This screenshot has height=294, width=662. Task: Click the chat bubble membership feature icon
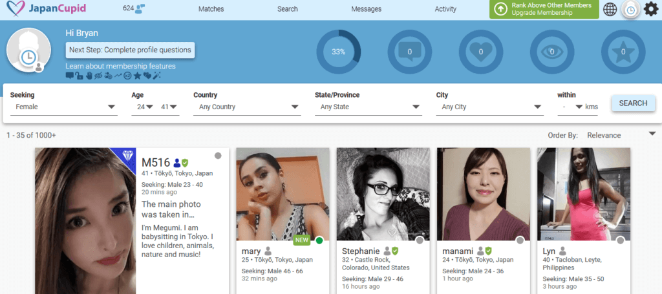[70, 76]
